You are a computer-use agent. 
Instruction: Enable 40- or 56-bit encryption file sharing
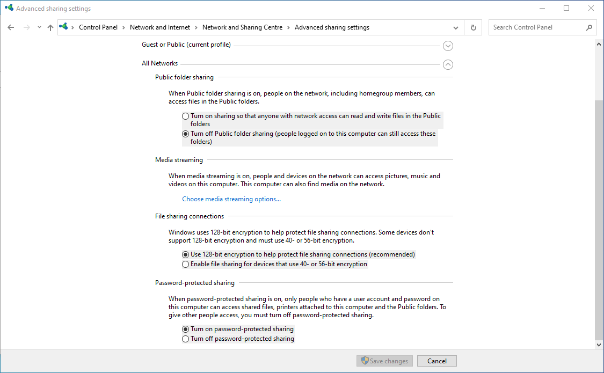185,264
